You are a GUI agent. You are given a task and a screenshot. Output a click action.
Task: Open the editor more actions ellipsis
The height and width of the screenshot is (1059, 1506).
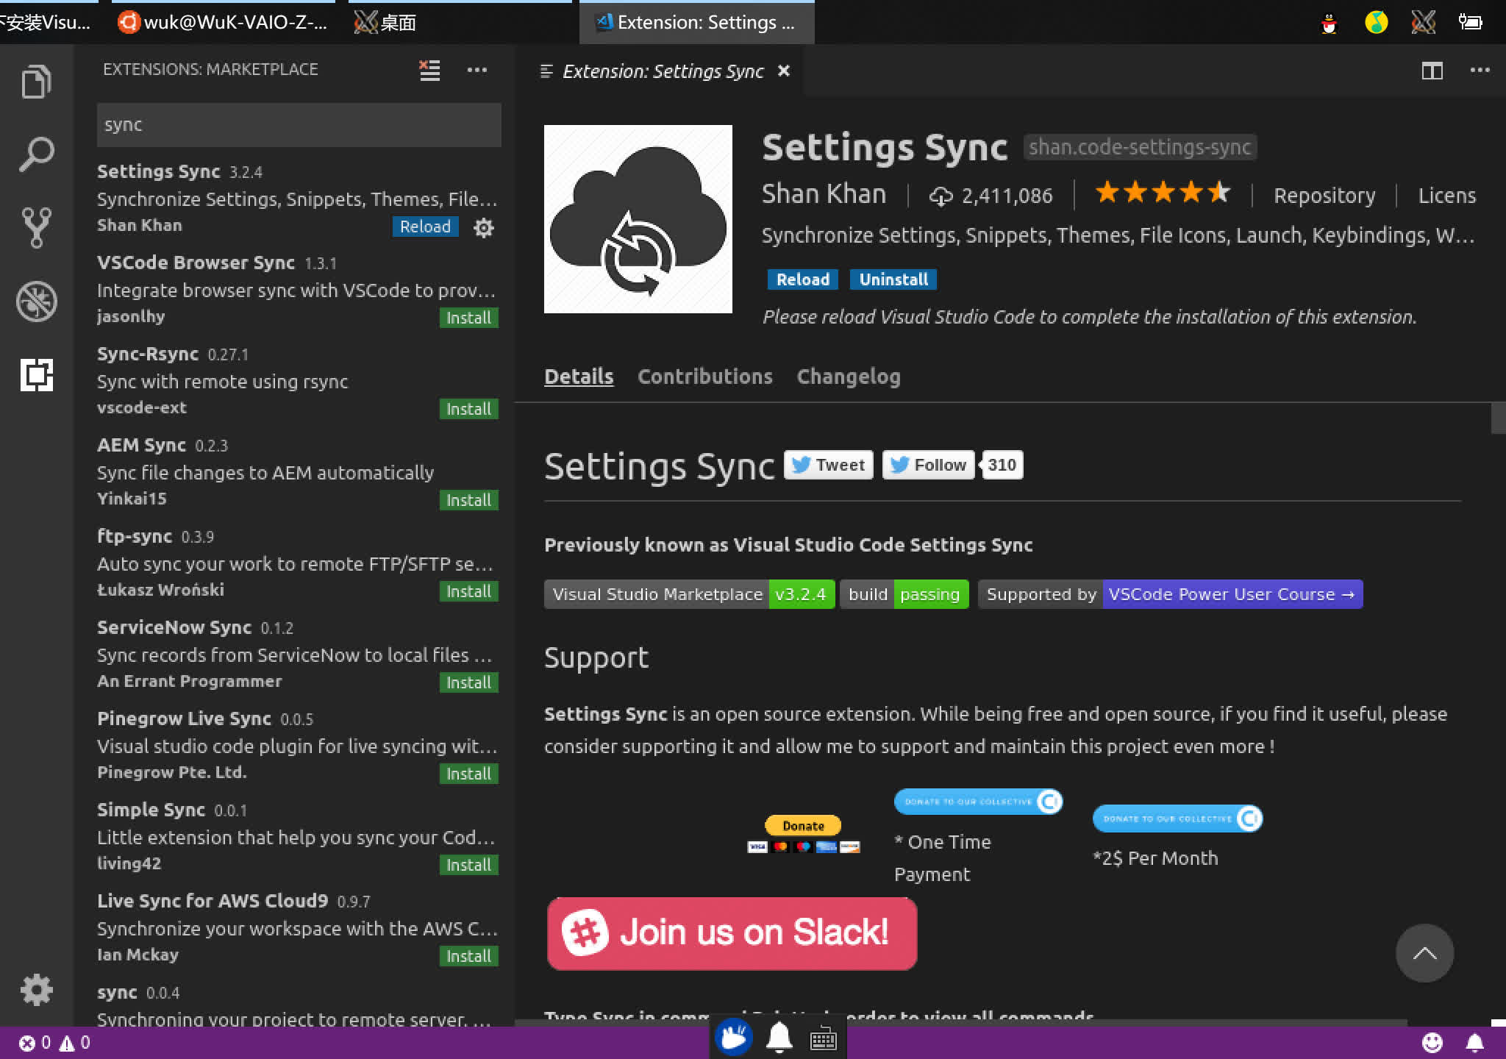(x=1480, y=71)
